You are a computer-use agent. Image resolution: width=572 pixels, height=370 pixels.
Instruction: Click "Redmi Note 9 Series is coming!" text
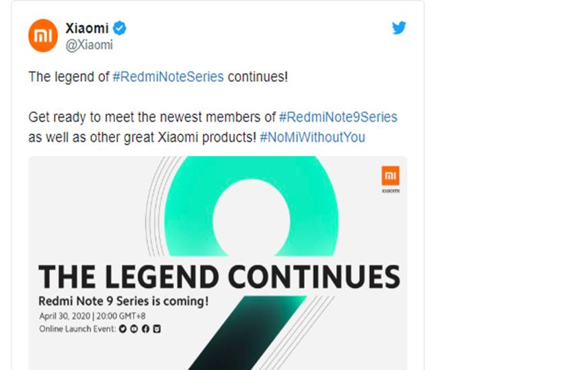[x=123, y=301]
